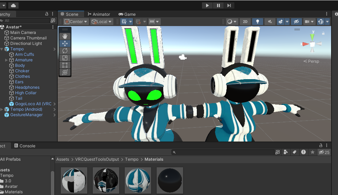The width and height of the screenshot is (338, 195).
Task: Search in the Hierarchy field
Action: 25,21
